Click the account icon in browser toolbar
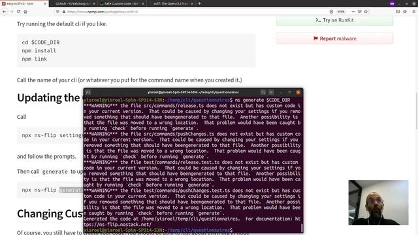This screenshot has height=235, width=418. [405, 12]
